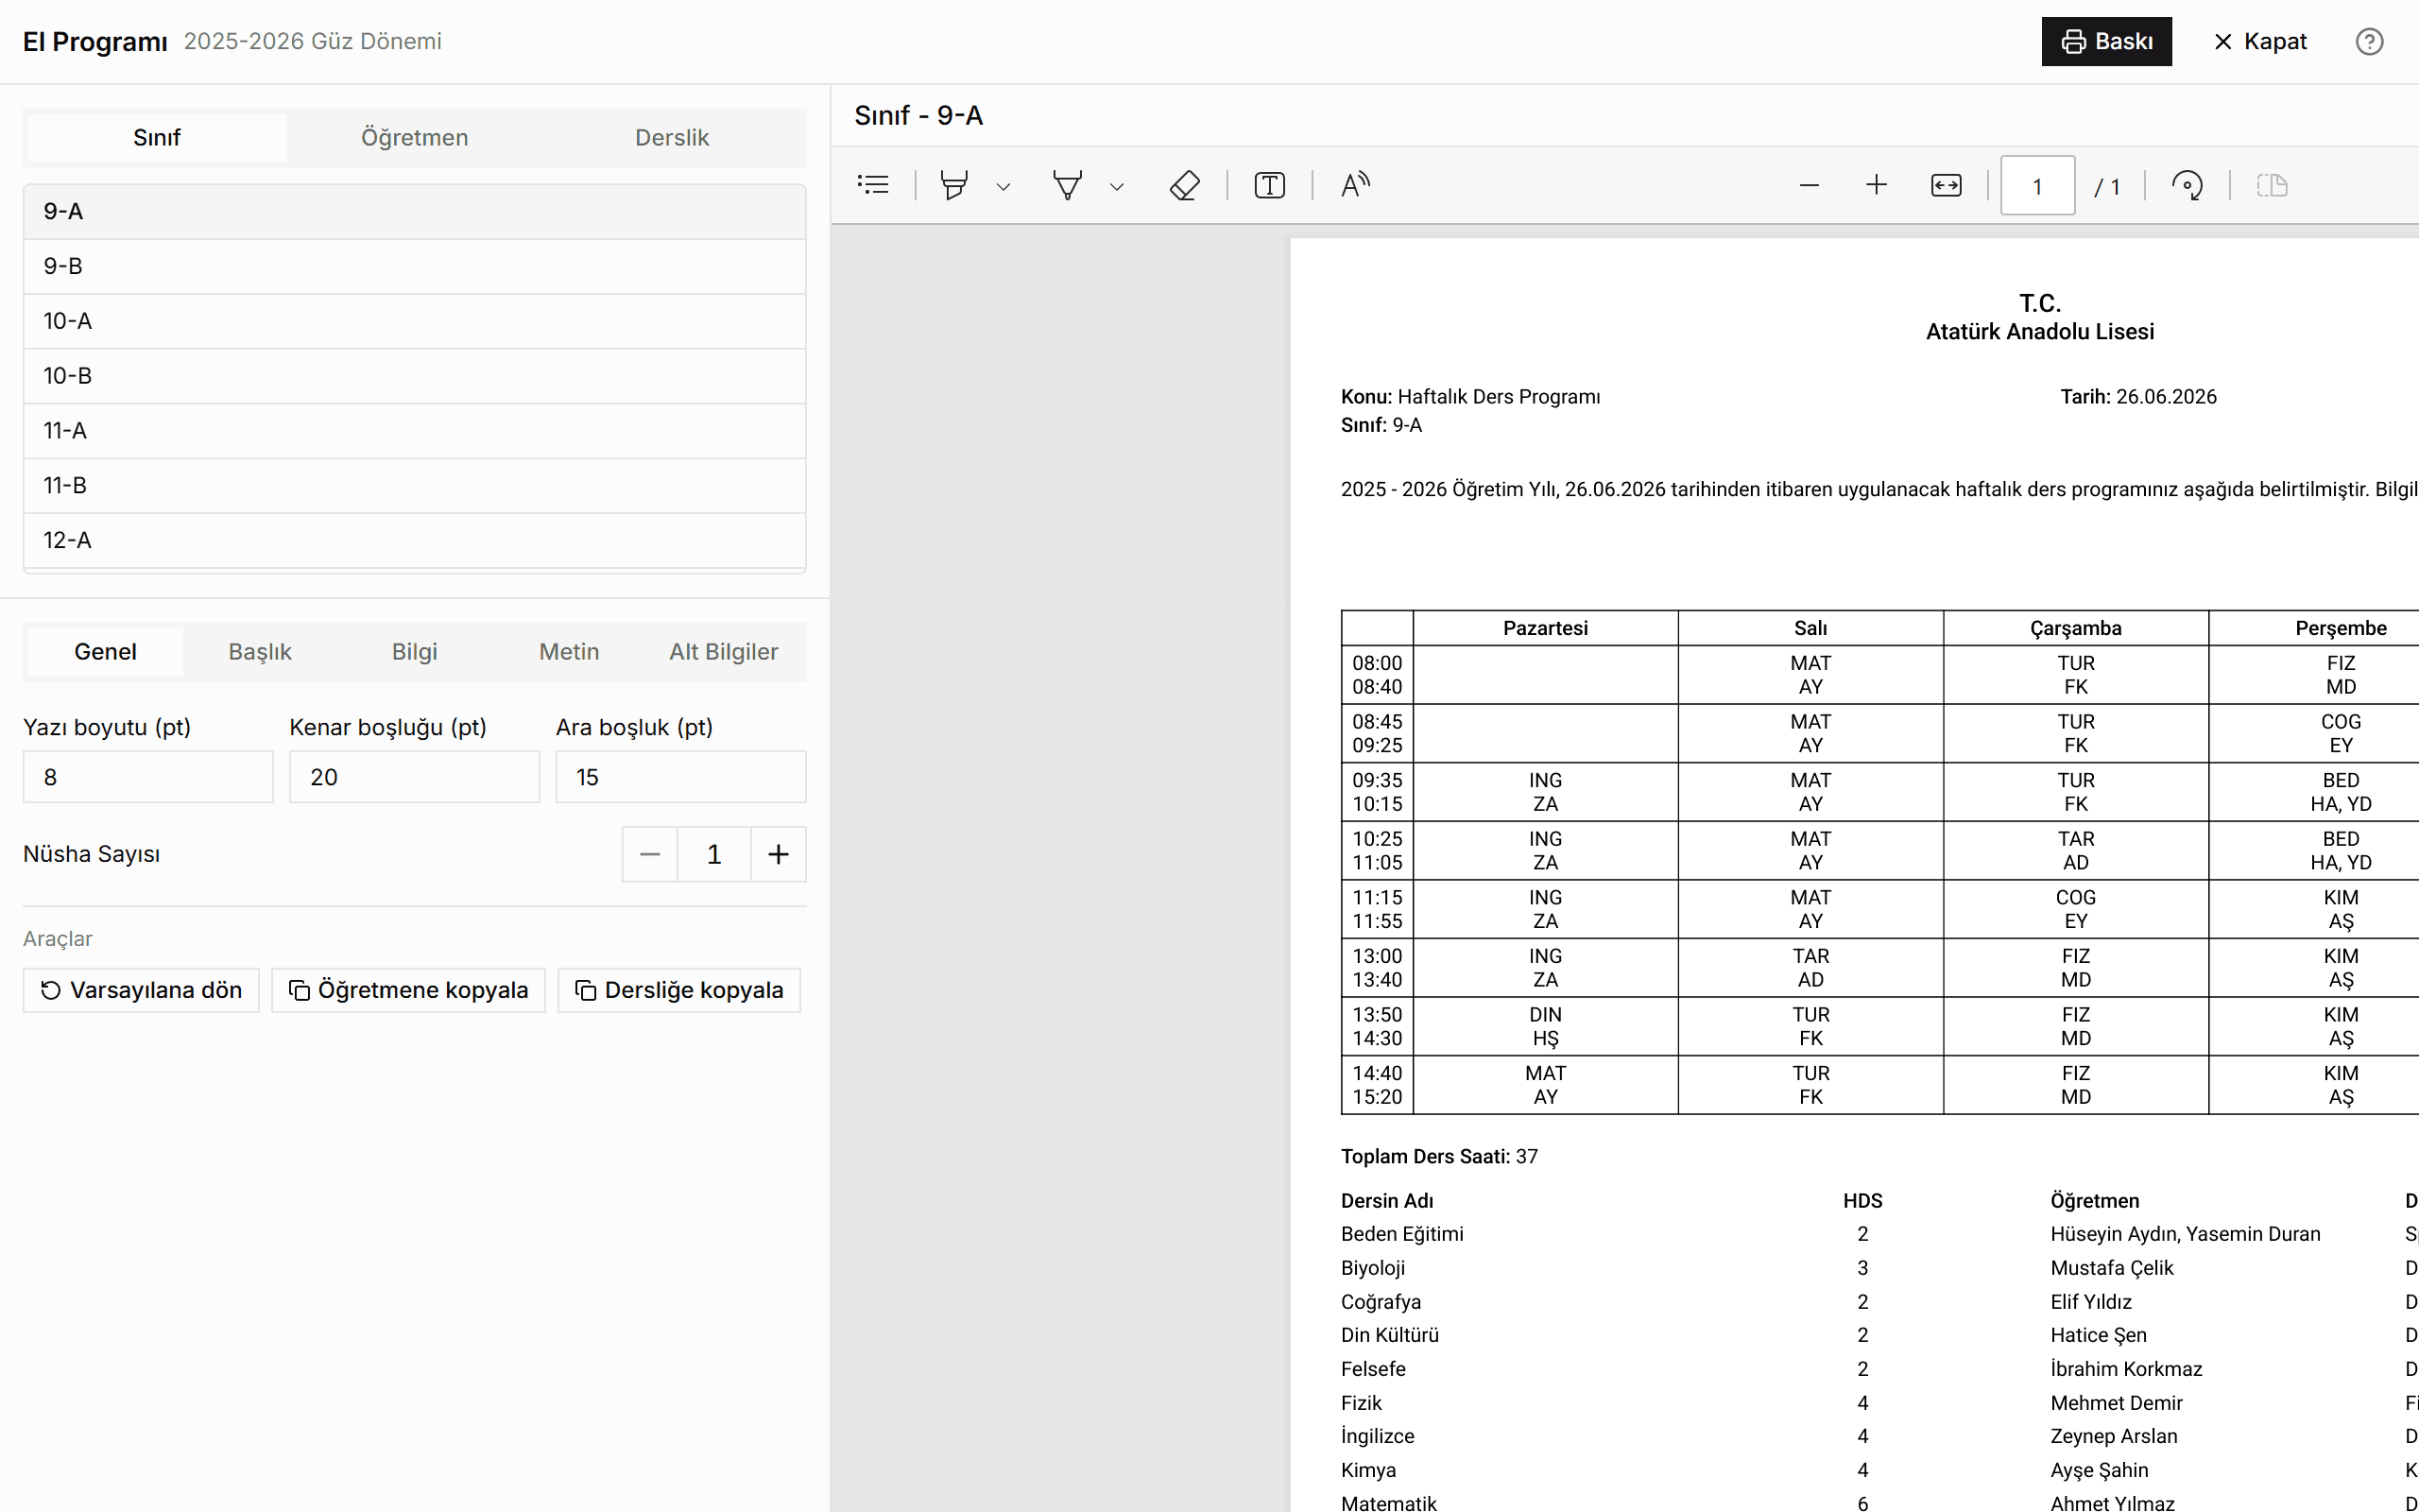Click the fit to width icon
Image resolution: width=2419 pixels, height=1512 pixels.
(1947, 185)
